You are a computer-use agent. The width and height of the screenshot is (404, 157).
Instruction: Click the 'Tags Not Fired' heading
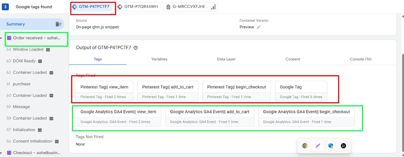click(x=90, y=137)
